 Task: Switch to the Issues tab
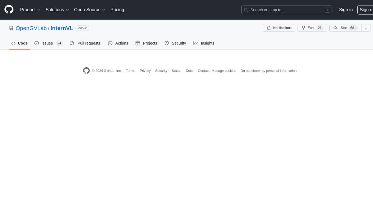click(x=49, y=43)
